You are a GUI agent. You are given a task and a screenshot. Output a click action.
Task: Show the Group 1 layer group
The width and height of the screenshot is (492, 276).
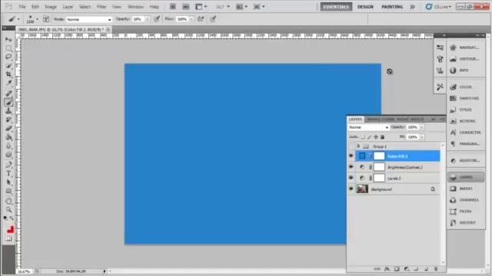(x=351, y=146)
